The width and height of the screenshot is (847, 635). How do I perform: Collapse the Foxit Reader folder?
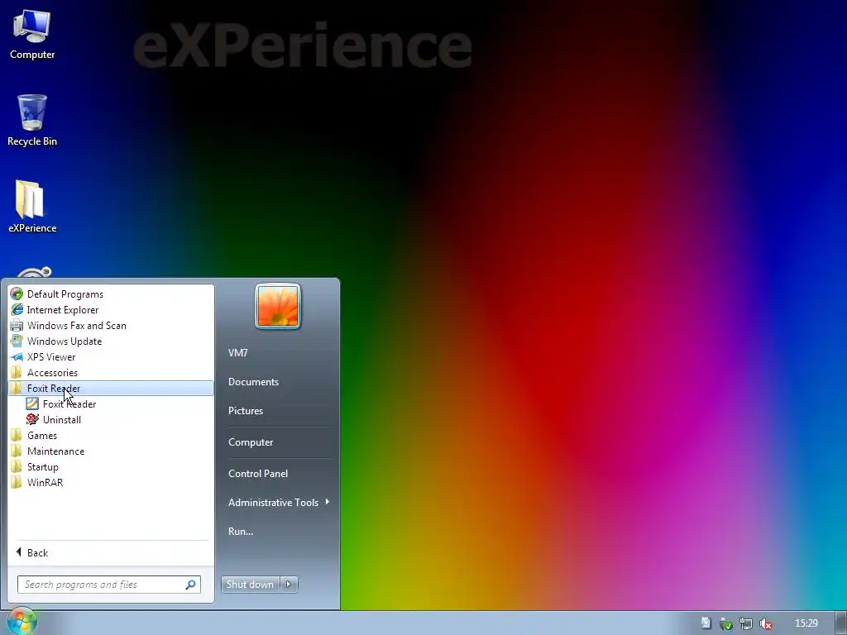click(111, 389)
